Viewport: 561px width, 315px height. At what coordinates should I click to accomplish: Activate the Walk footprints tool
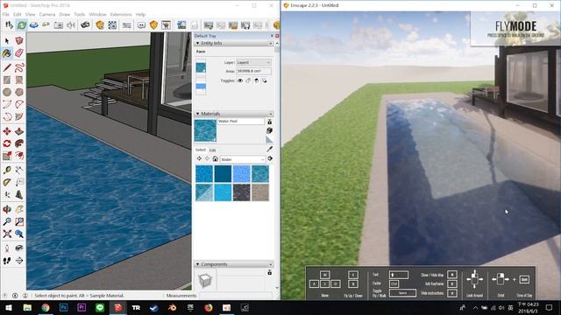tap(7, 261)
